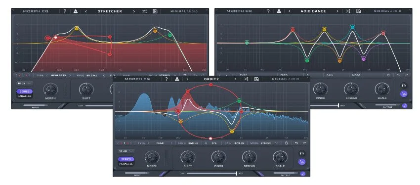Save preset via floppy icon in Acid Dance window

pyautogui.click(x=358, y=11)
